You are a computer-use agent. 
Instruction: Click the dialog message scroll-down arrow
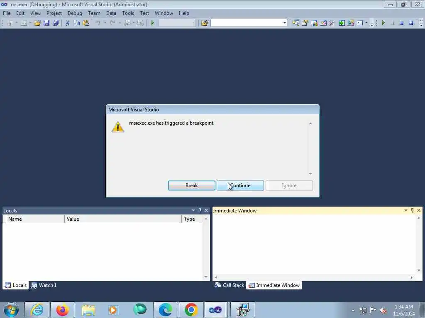(310, 173)
